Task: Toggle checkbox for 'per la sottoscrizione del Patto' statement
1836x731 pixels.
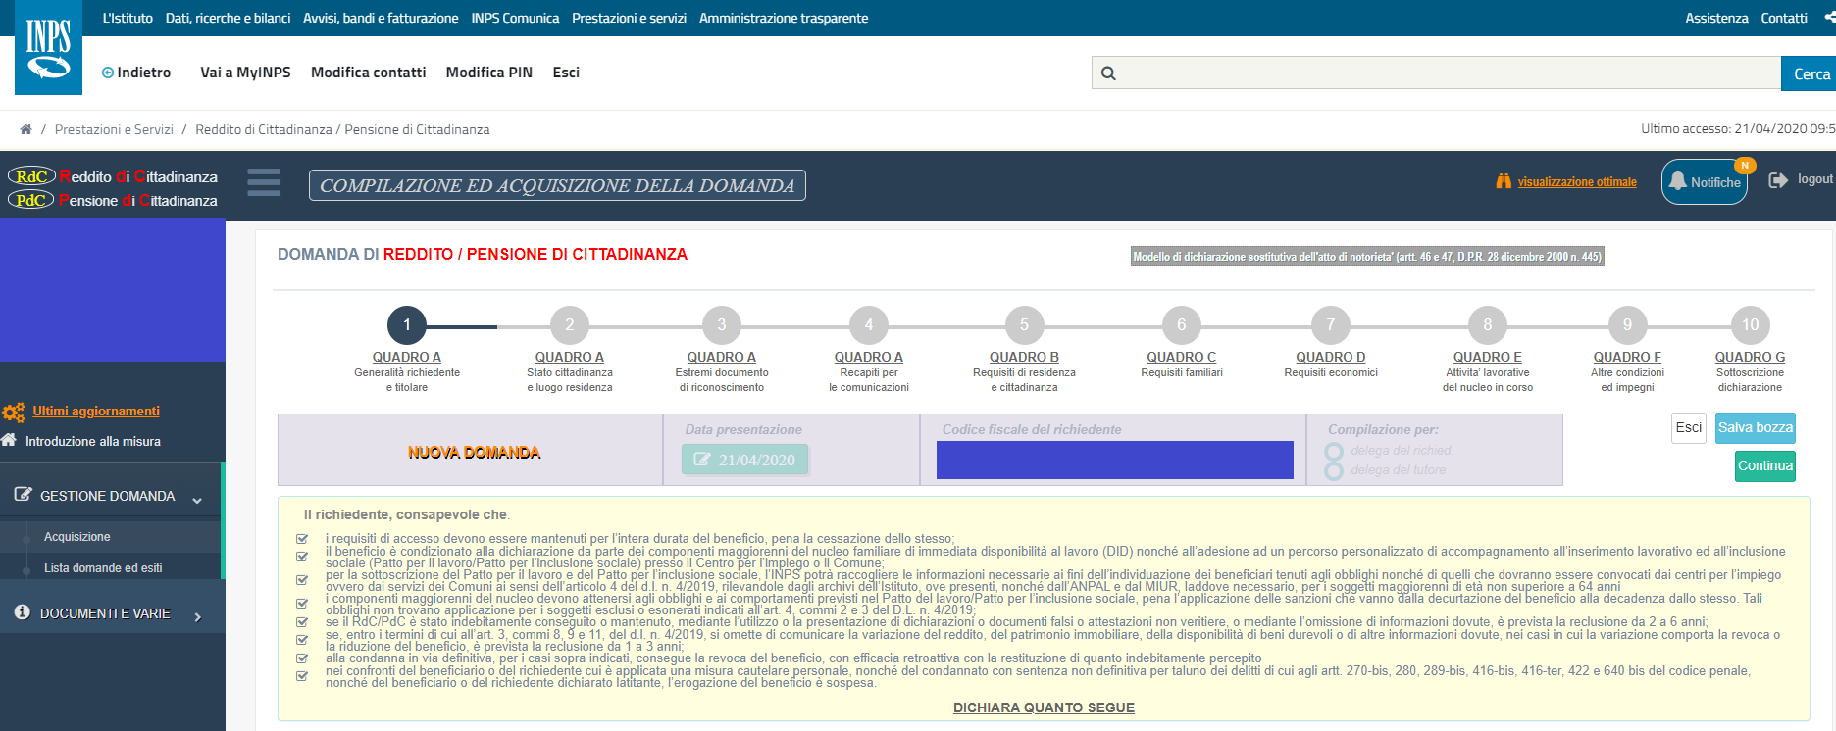Action: pyautogui.click(x=302, y=580)
